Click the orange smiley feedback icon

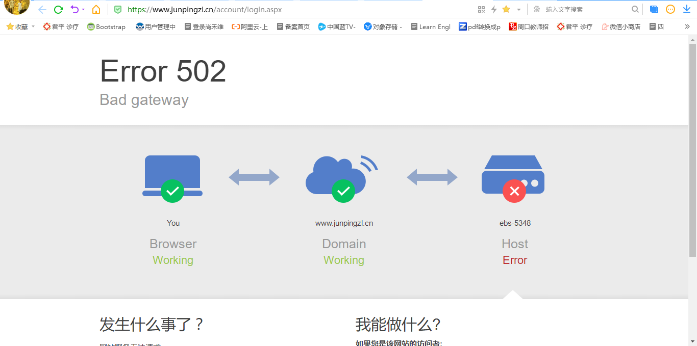point(670,9)
